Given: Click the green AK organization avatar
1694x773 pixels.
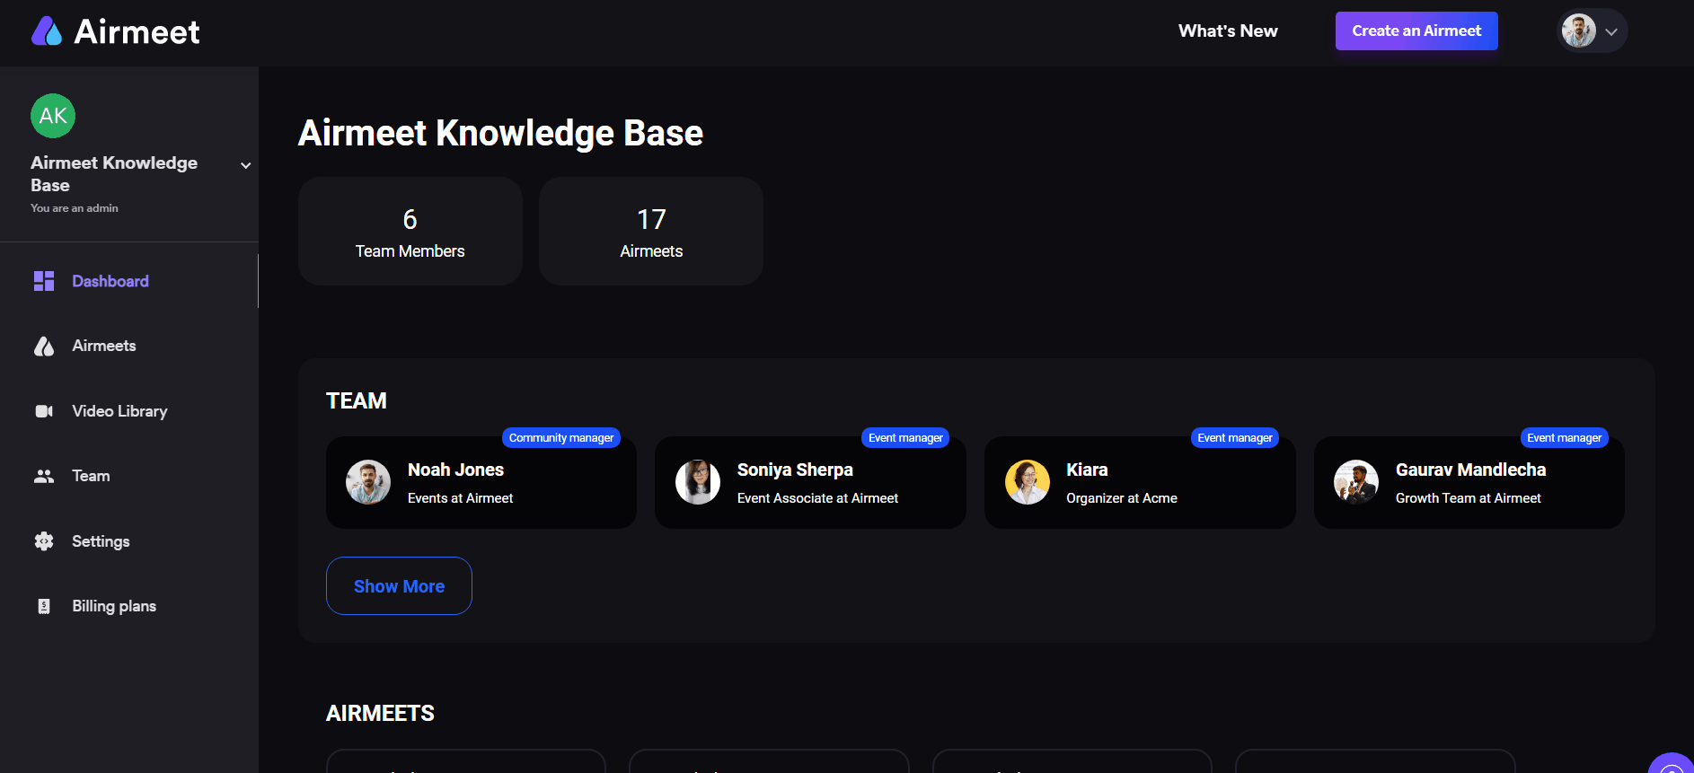Looking at the screenshot, I should 53,116.
